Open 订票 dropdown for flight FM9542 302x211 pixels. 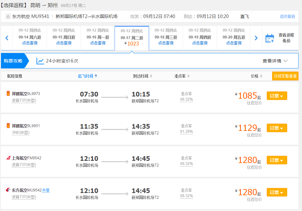click(x=277, y=160)
